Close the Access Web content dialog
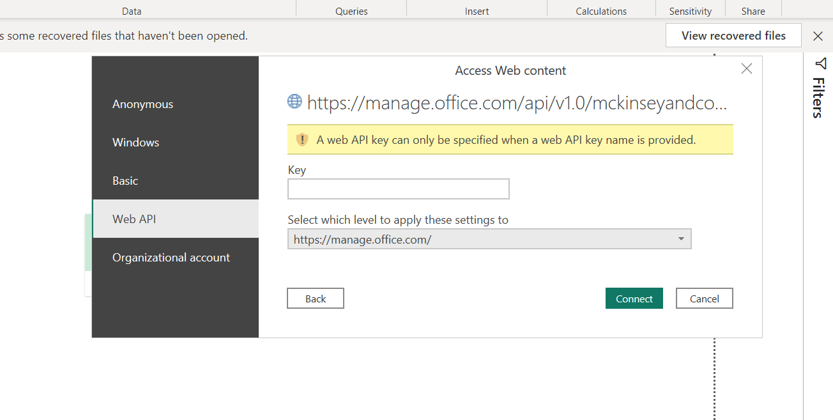Screen dimensions: 833x420 746,69
